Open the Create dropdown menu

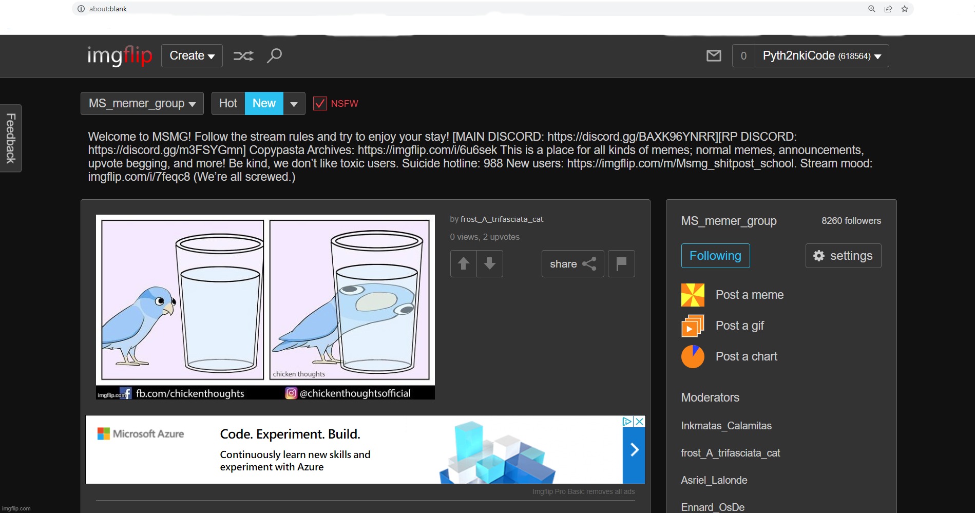coord(192,55)
